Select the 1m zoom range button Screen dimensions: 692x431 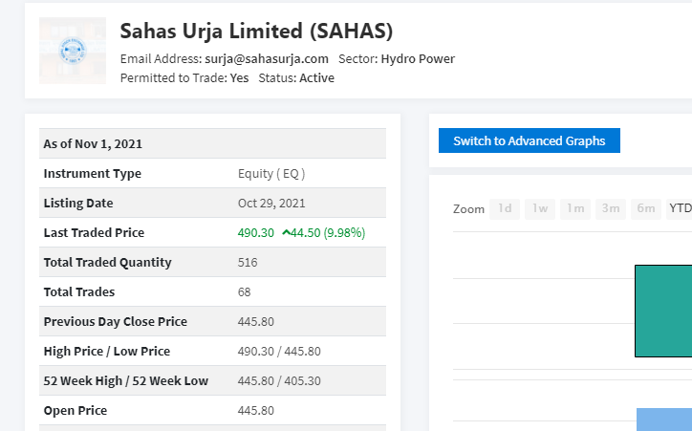tap(575, 208)
